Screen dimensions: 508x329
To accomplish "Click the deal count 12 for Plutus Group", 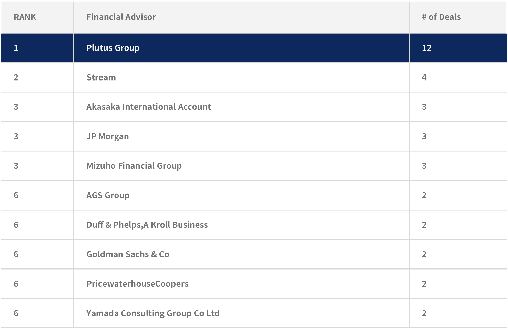I will pos(427,48).
